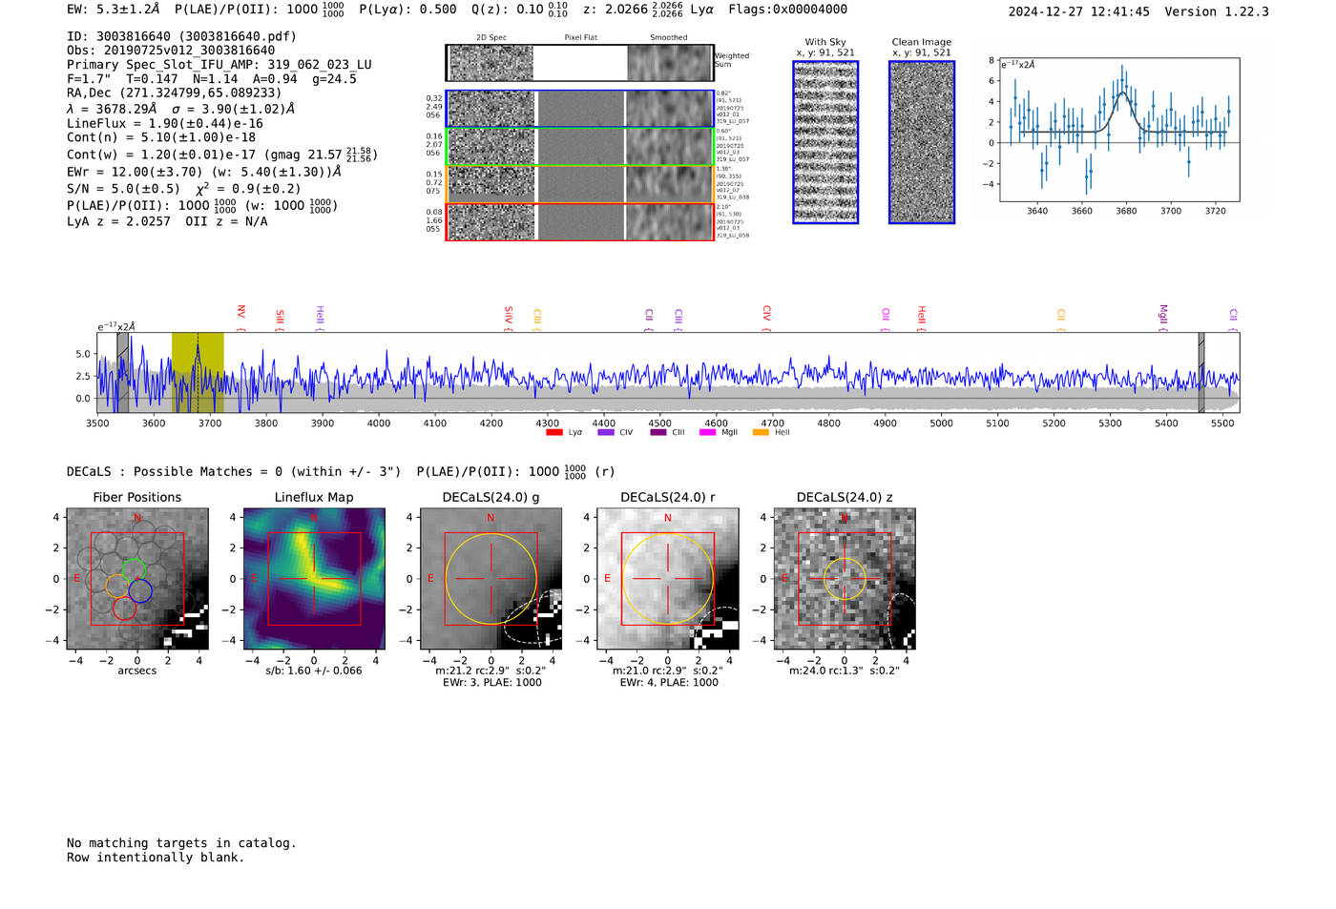Open the DECaLS g-band image

(x=491, y=579)
